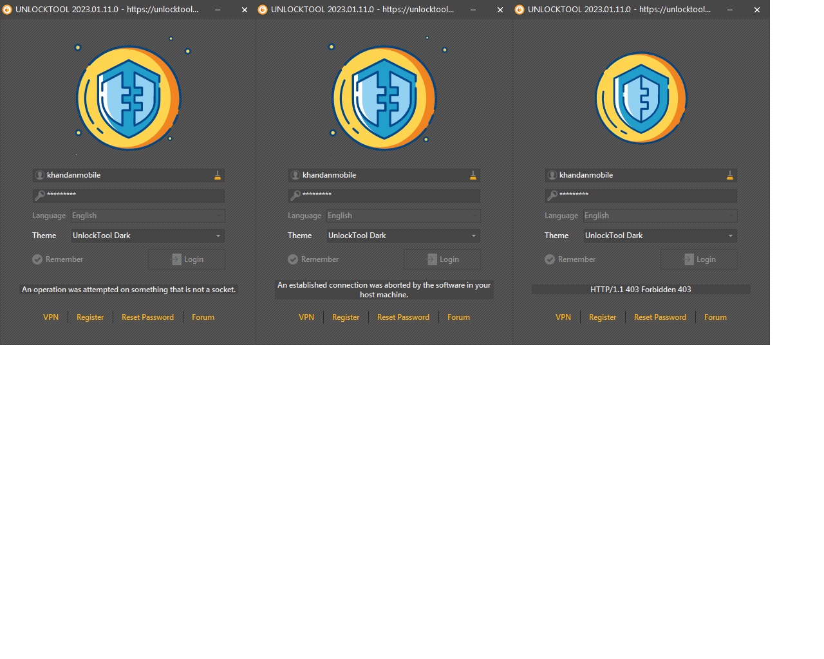Click the title bar app icon of the socket-error window
This screenshot has width=824, height=659.
point(7,10)
